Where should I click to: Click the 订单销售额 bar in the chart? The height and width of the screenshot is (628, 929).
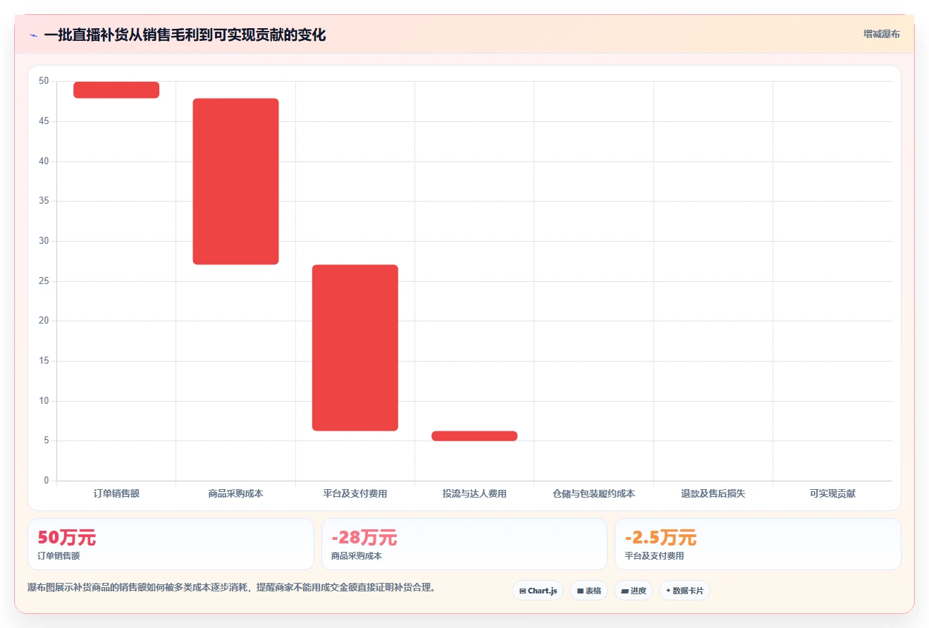coord(116,90)
